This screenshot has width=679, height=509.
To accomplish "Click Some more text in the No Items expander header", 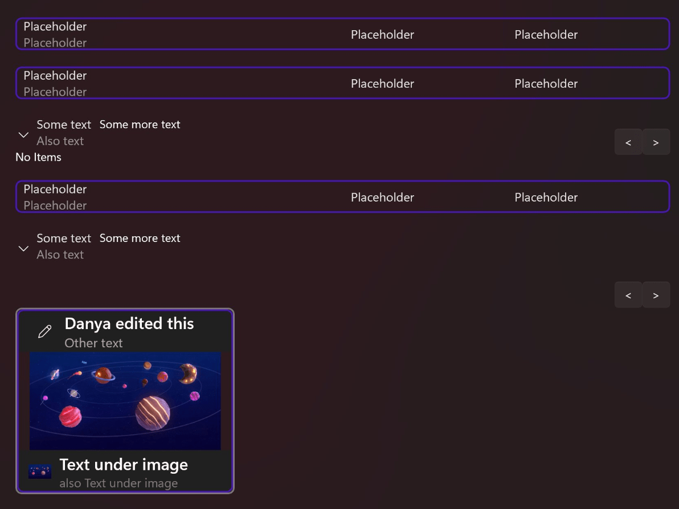I will (x=140, y=125).
